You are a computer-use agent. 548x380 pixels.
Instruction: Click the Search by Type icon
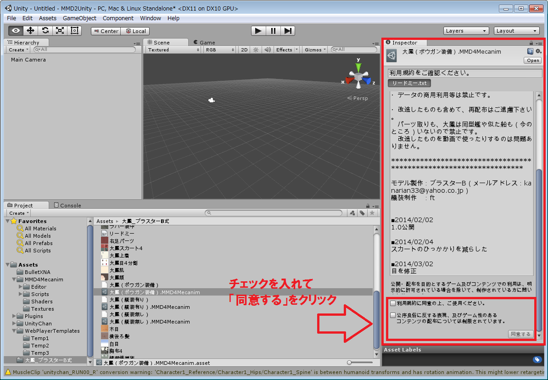pos(352,213)
